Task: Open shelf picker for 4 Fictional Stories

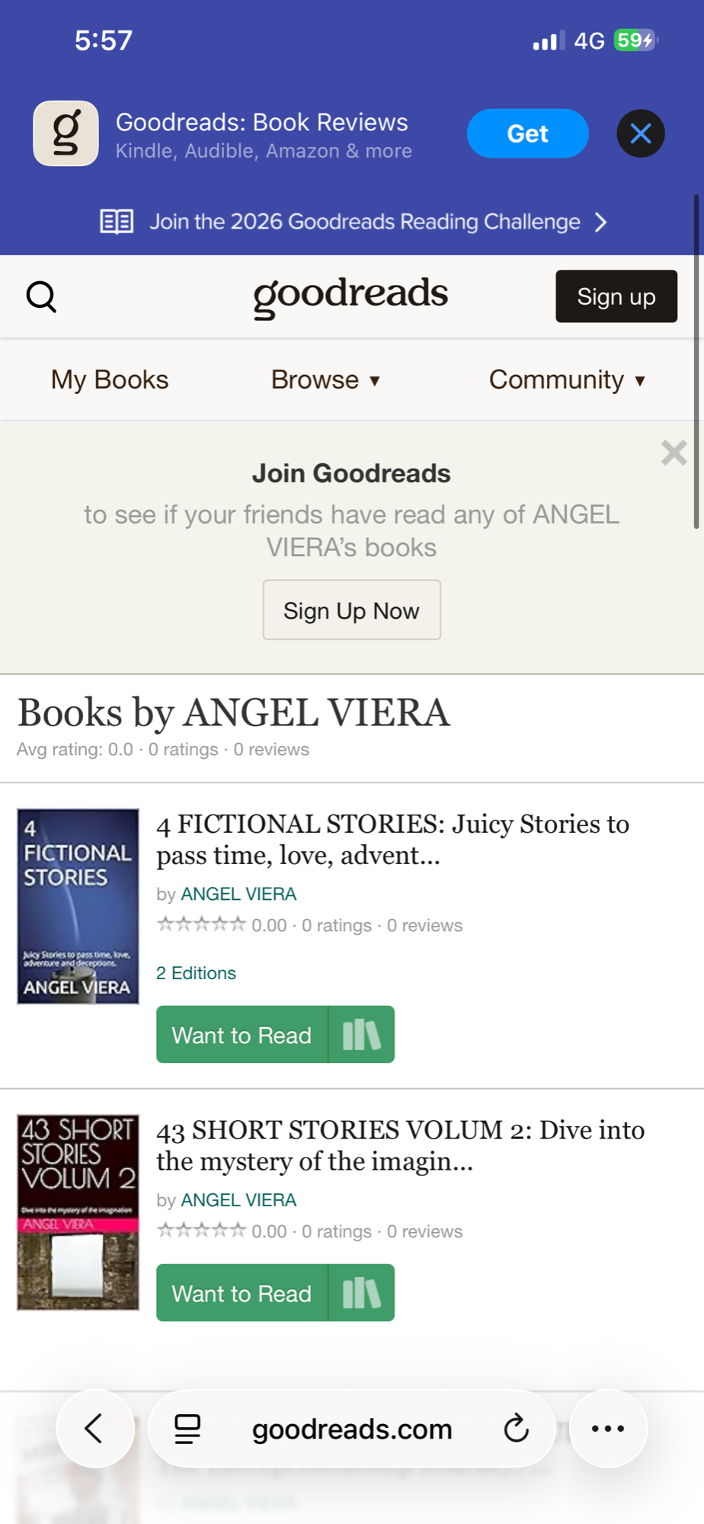Action: click(362, 1035)
